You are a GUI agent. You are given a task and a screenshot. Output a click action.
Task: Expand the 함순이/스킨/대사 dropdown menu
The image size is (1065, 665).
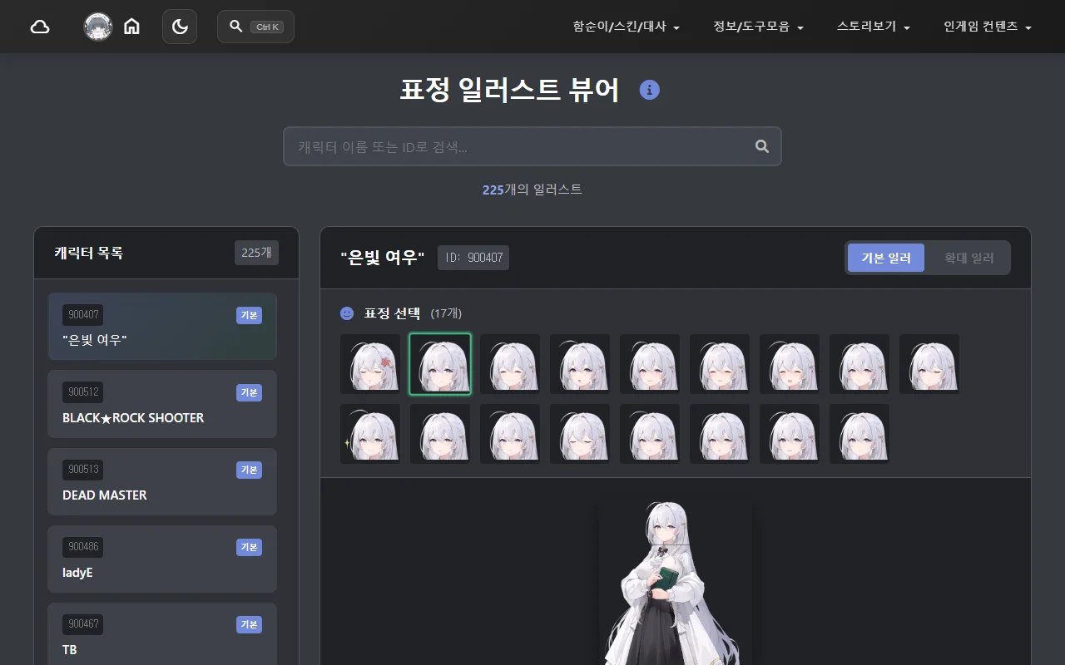click(x=627, y=27)
